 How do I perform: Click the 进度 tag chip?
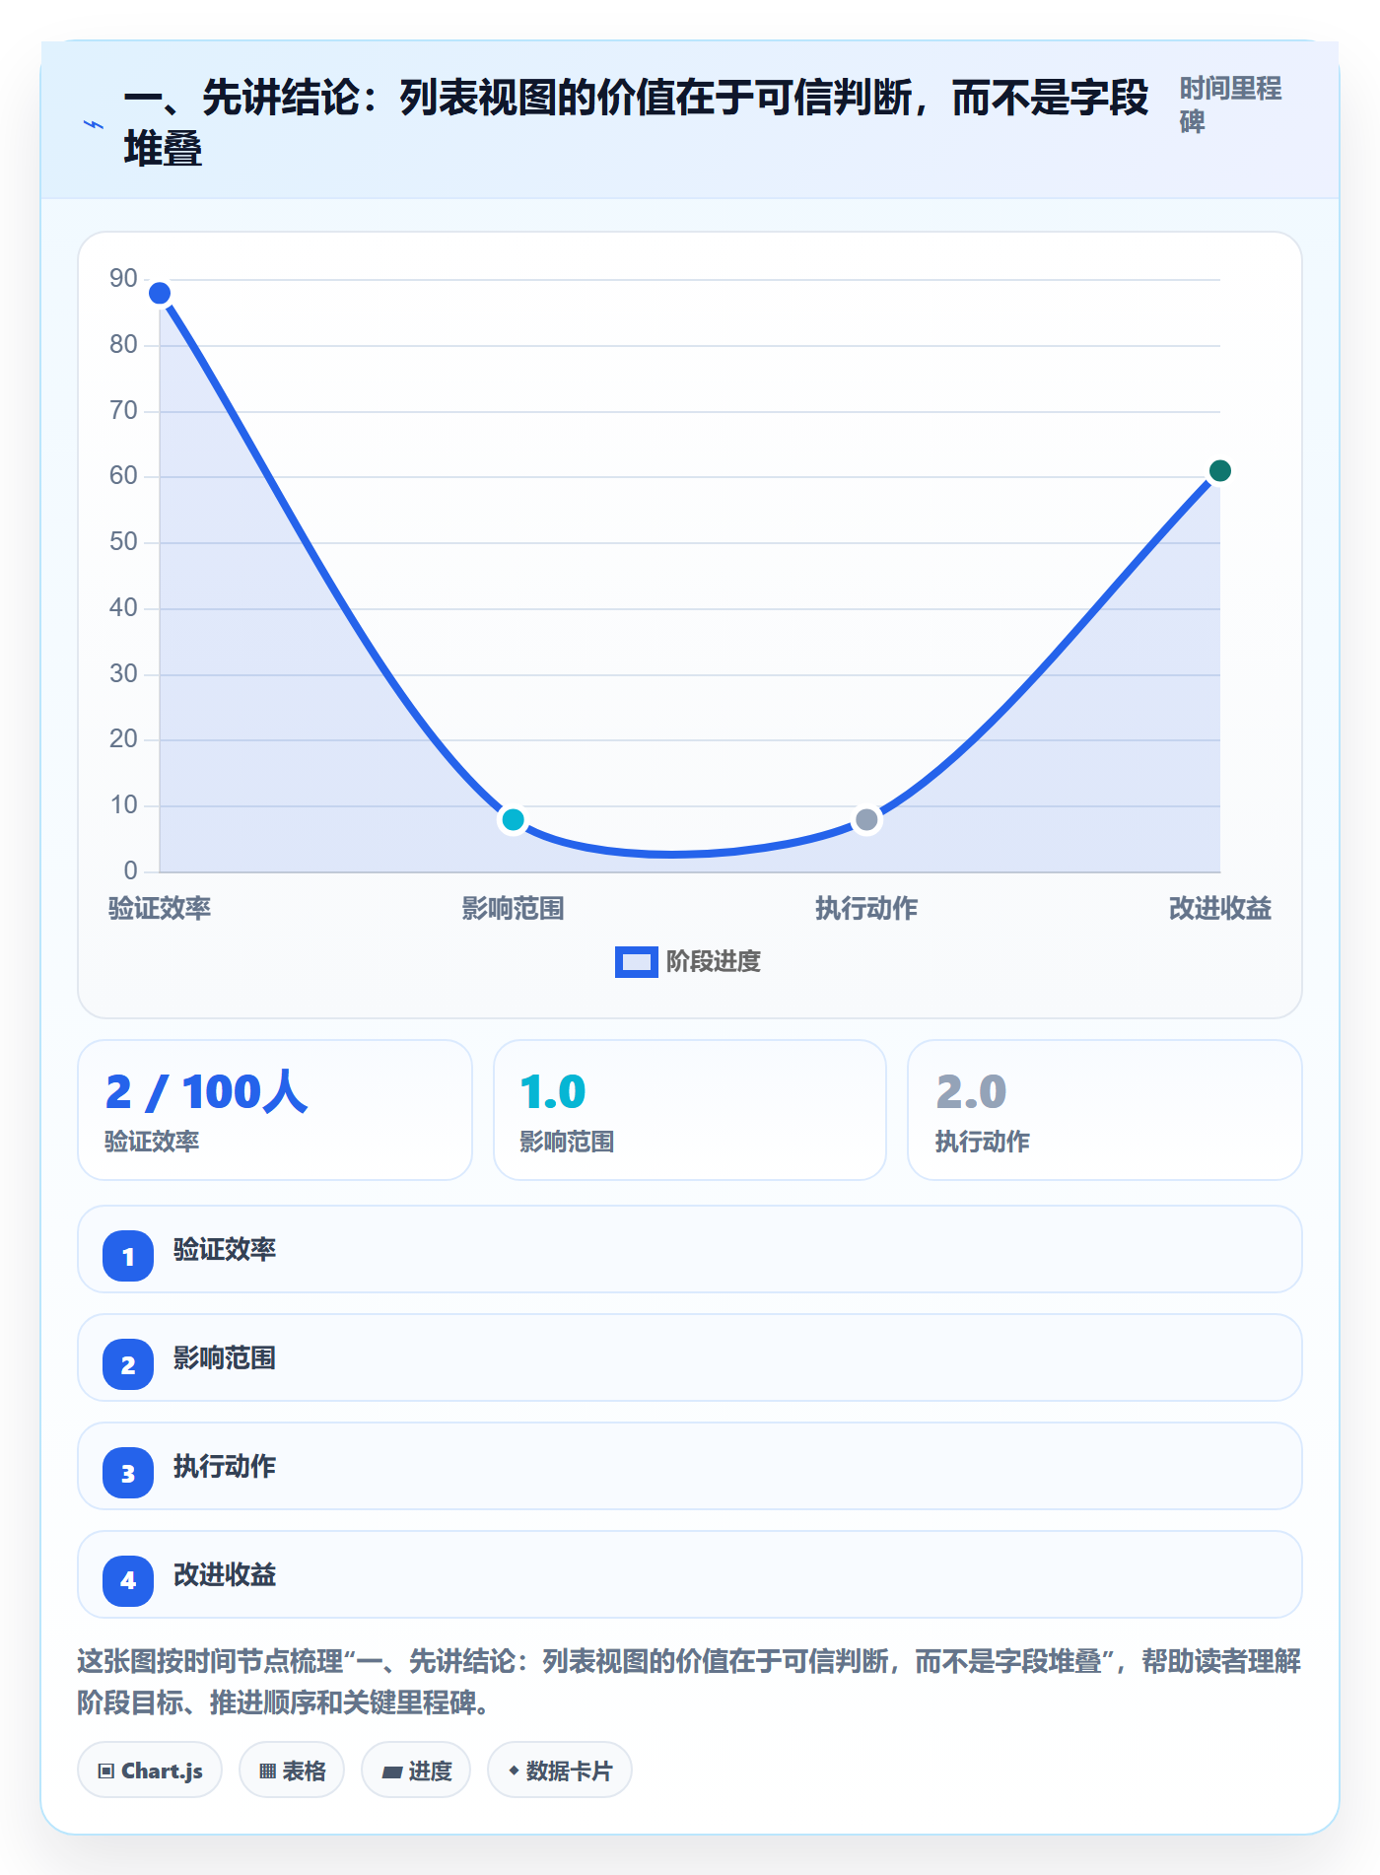pyautogui.click(x=416, y=1771)
